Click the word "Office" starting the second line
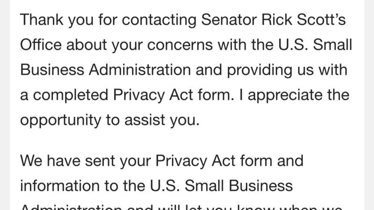Image resolution: width=374 pixels, height=210 pixels. point(41,44)
